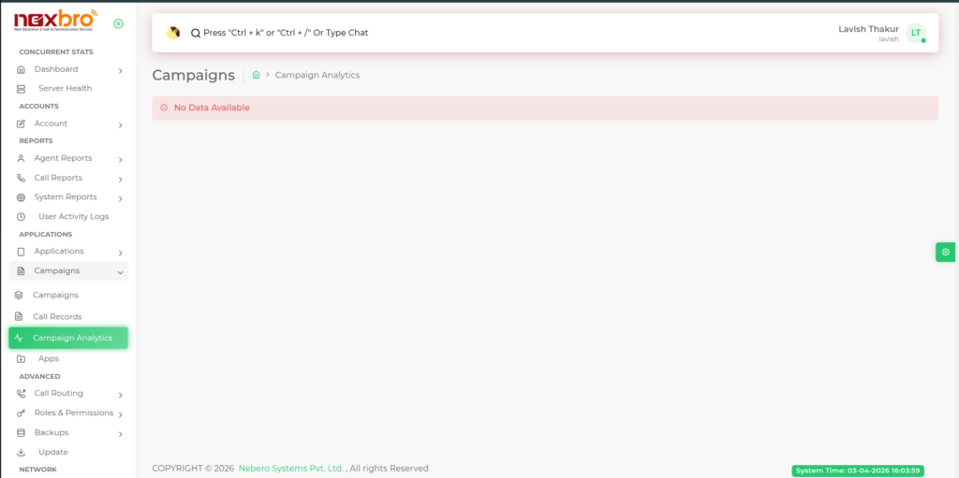Click the Server Health sidebar icon
This screenshot has height=478, width=959.
[x=22, y=89]
